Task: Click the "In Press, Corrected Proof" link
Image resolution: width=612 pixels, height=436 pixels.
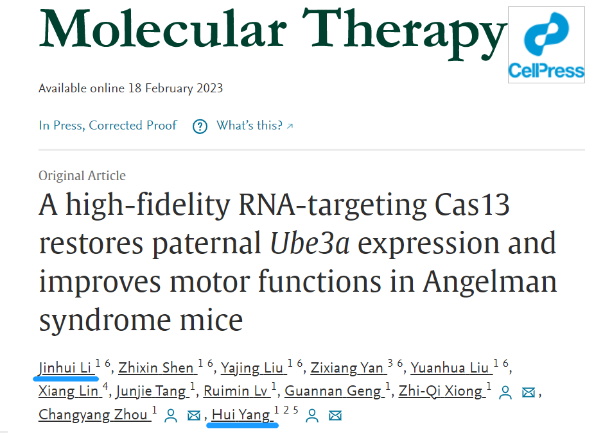Action: tap(108, 126)
